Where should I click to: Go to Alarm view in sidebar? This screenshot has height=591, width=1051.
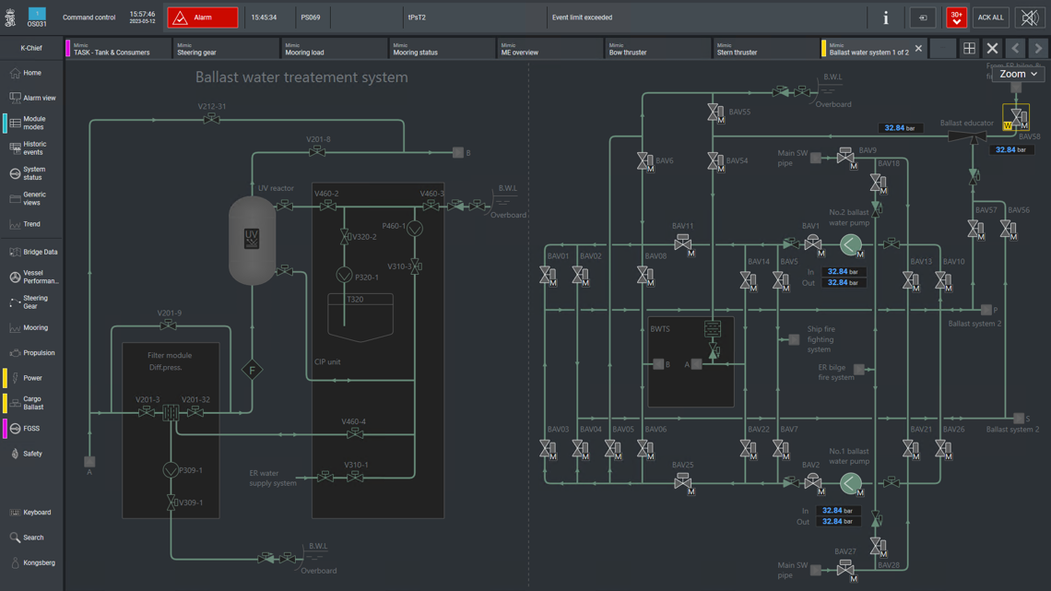[32, 98]
